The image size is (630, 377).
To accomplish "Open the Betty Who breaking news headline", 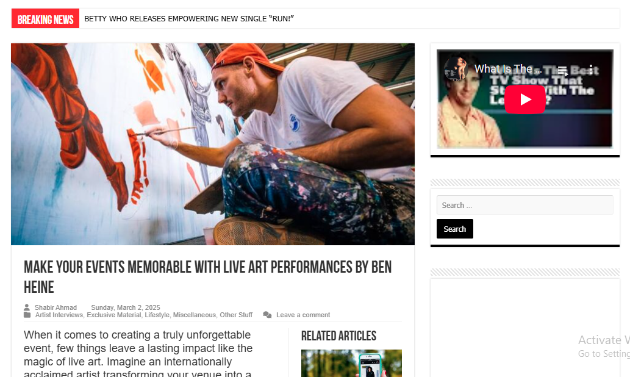I will click(189, 19).
